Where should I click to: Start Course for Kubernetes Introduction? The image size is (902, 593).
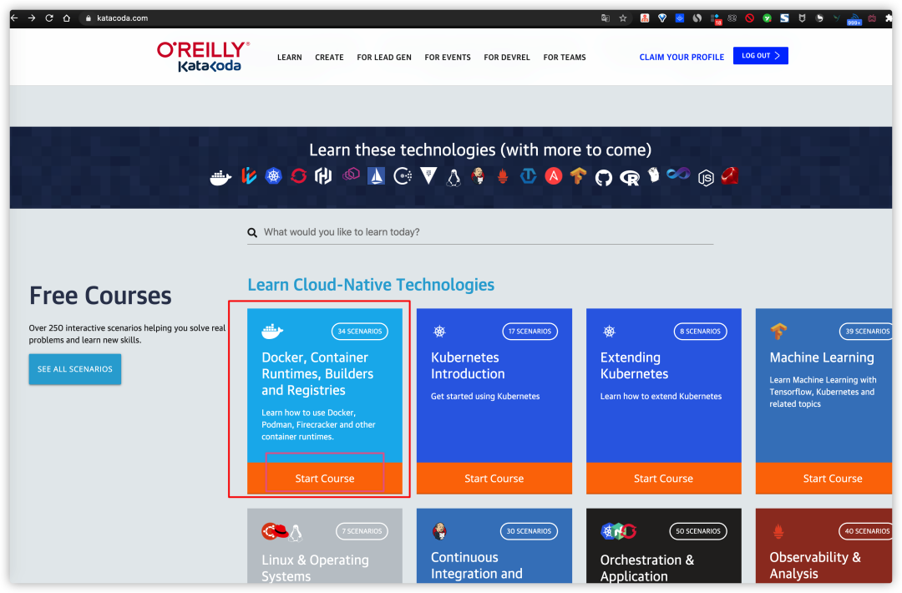(494, 478)
